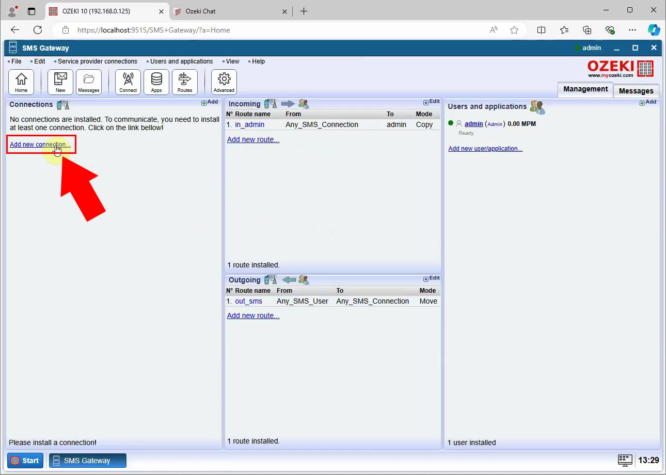Viewport: 666px width, 475px height.
Task: Open the admin user link
Action: tap(473, 124)
